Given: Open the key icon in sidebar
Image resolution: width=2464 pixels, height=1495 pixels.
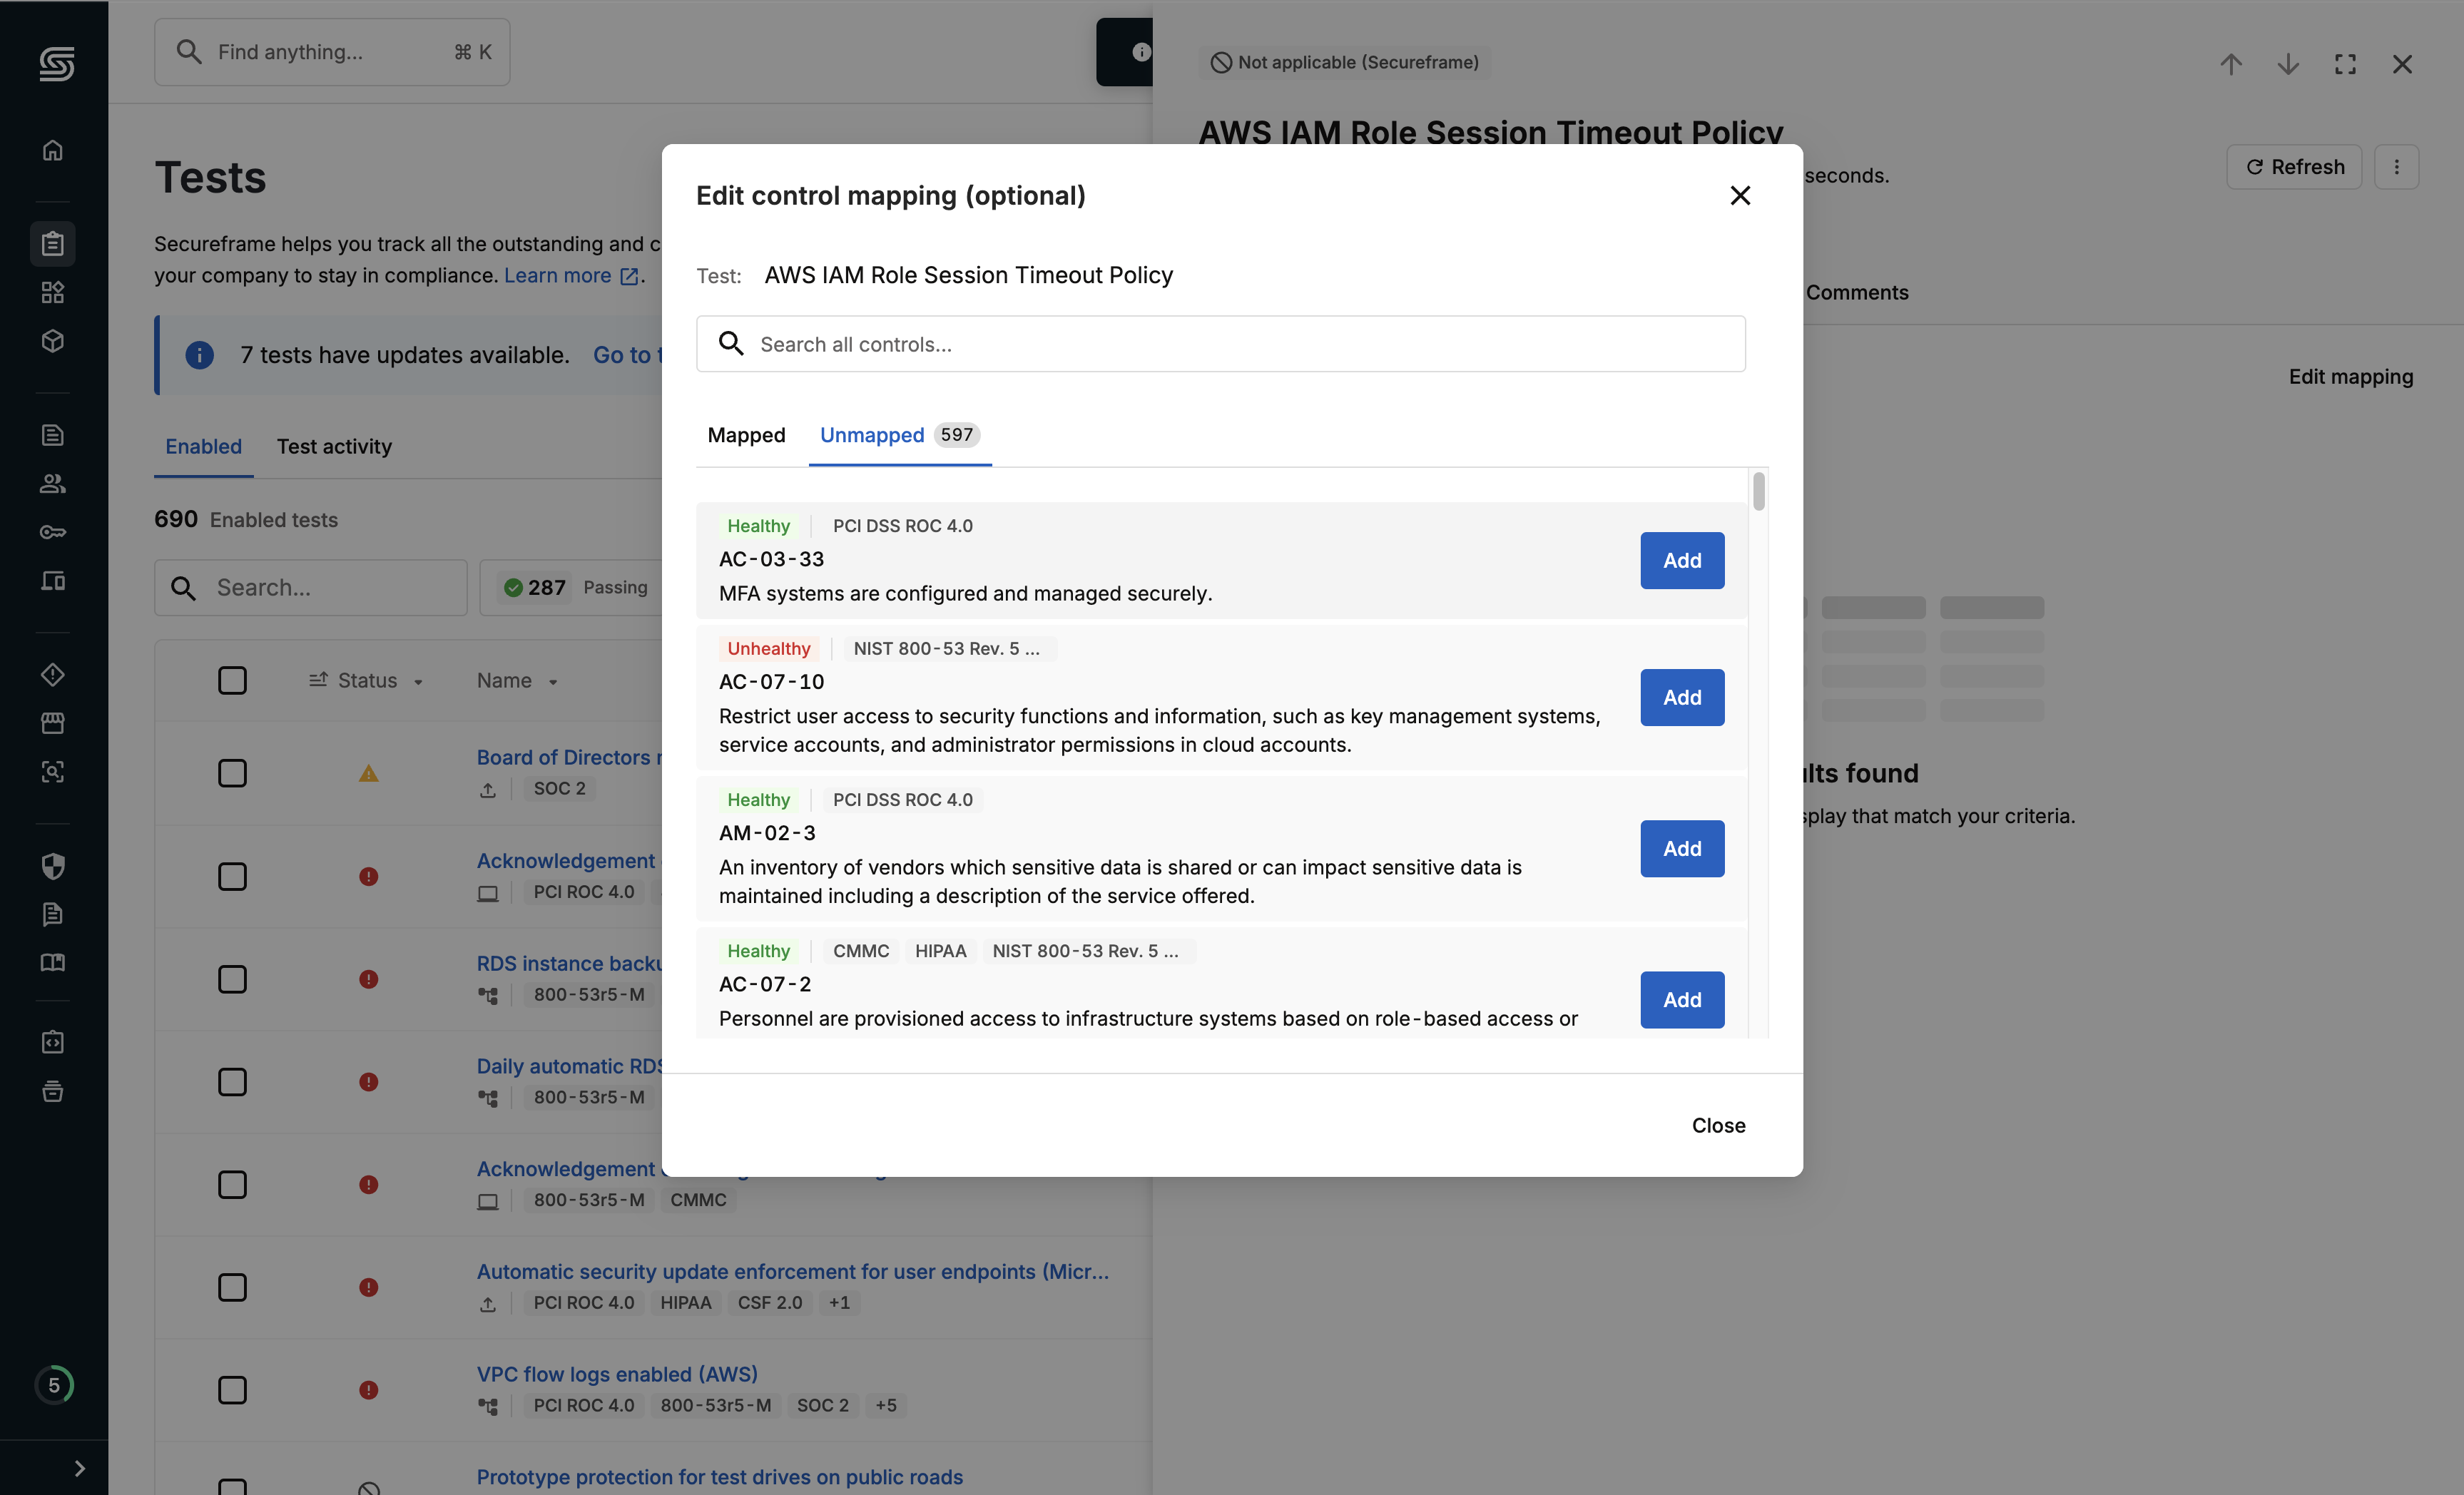Looking at the screenshot, I should click(53, 532).
